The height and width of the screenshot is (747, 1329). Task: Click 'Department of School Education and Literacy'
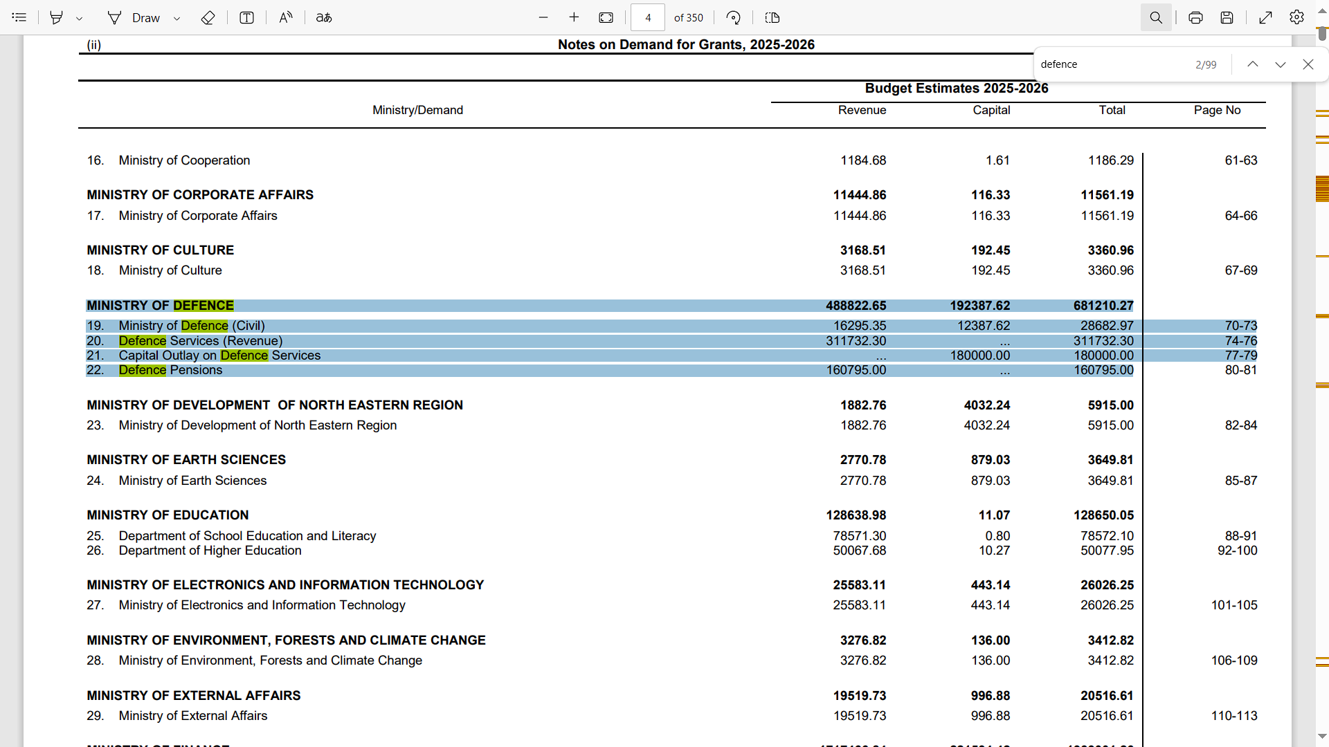247,536
